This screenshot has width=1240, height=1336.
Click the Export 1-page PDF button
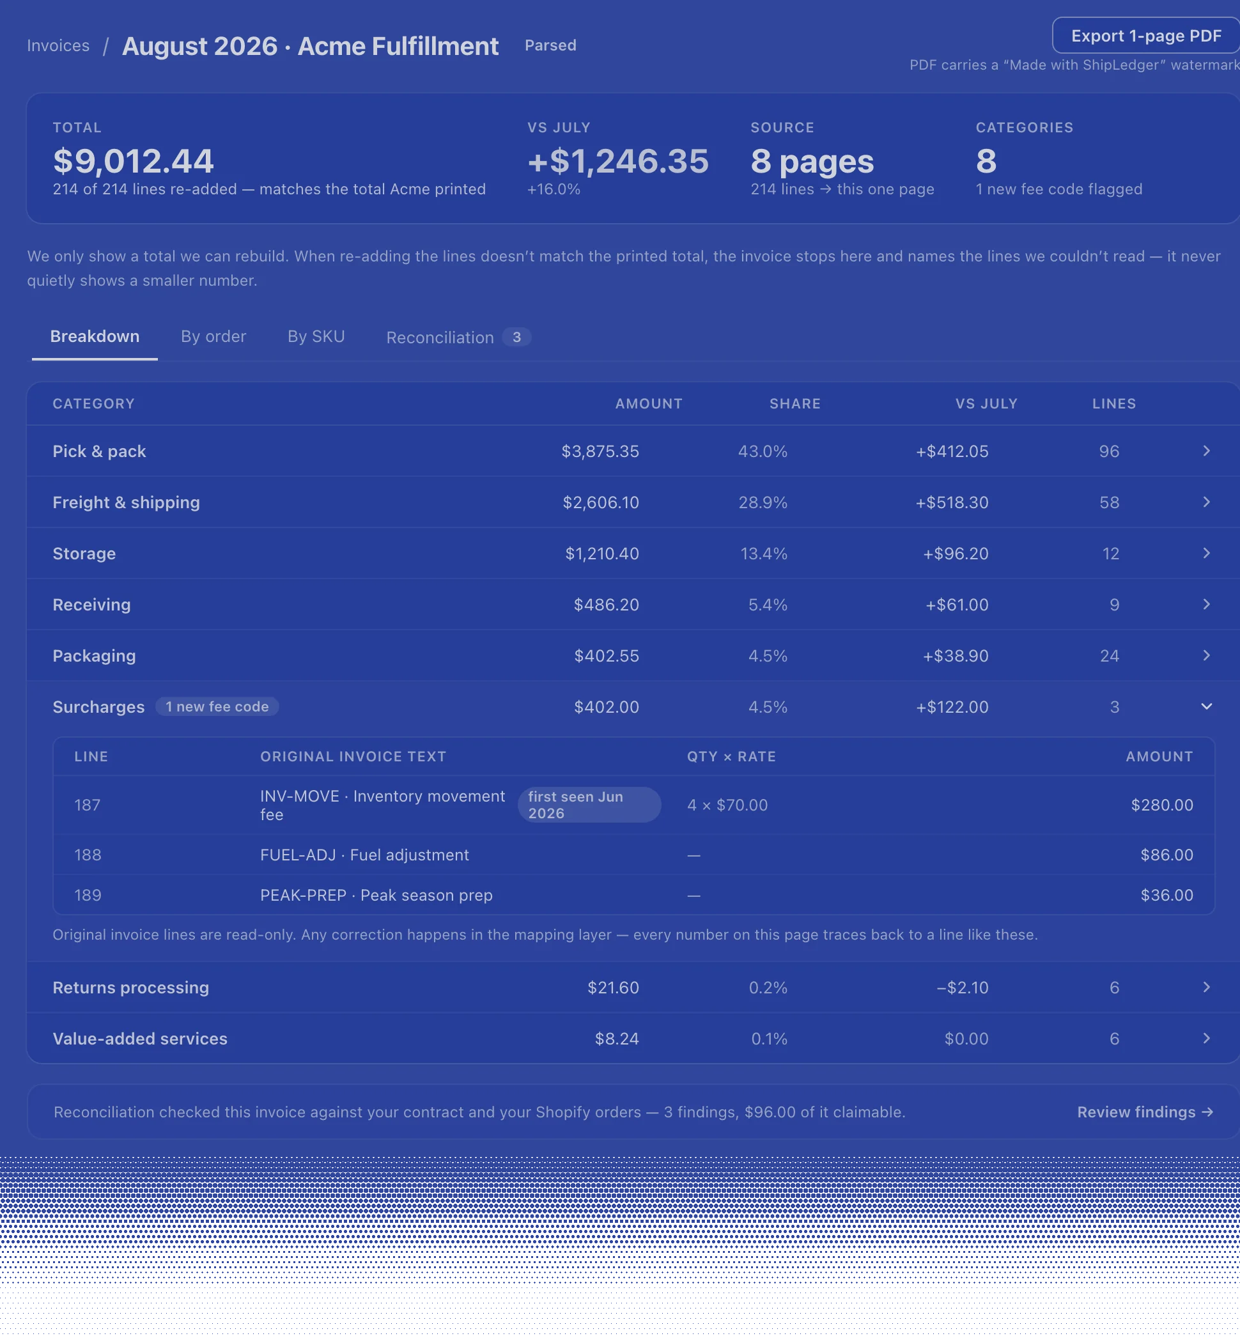coord(1146,36)
